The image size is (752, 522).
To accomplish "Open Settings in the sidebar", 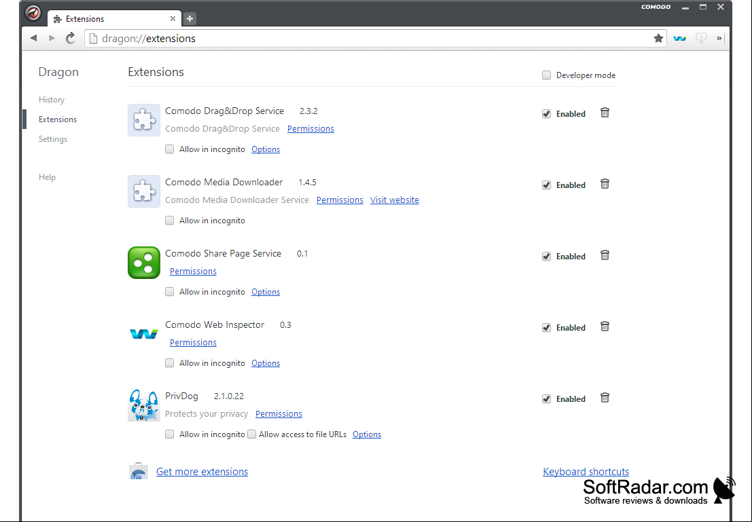I will point(53,139).
